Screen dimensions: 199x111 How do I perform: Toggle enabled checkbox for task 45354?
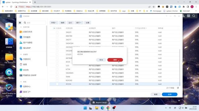(x=57, y=84)
